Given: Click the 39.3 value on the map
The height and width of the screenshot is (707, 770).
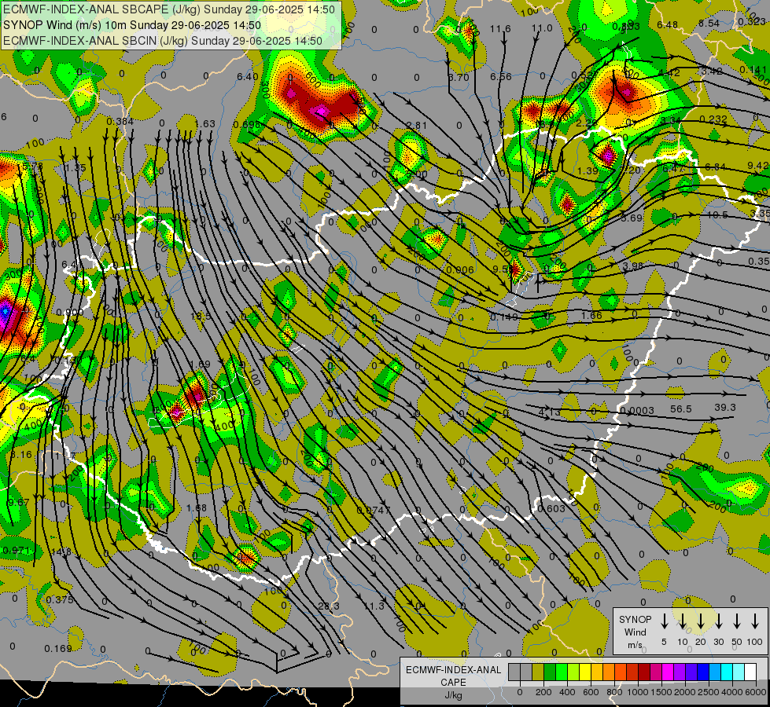Looking at the screenshot, I should point(725,407).
